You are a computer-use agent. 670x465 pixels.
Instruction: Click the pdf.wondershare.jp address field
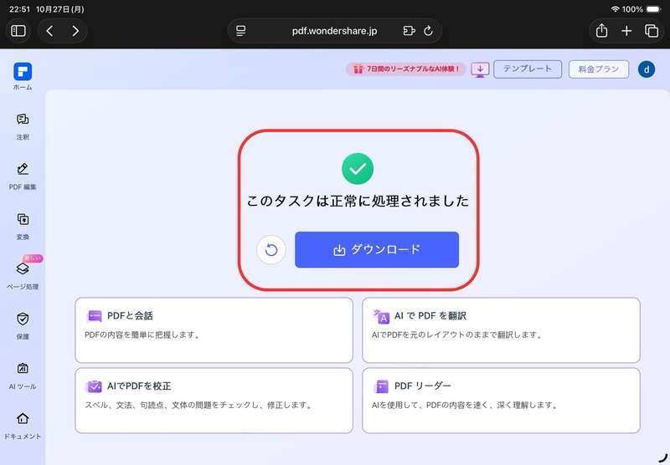pyautogui.click(x=334, y=31)
